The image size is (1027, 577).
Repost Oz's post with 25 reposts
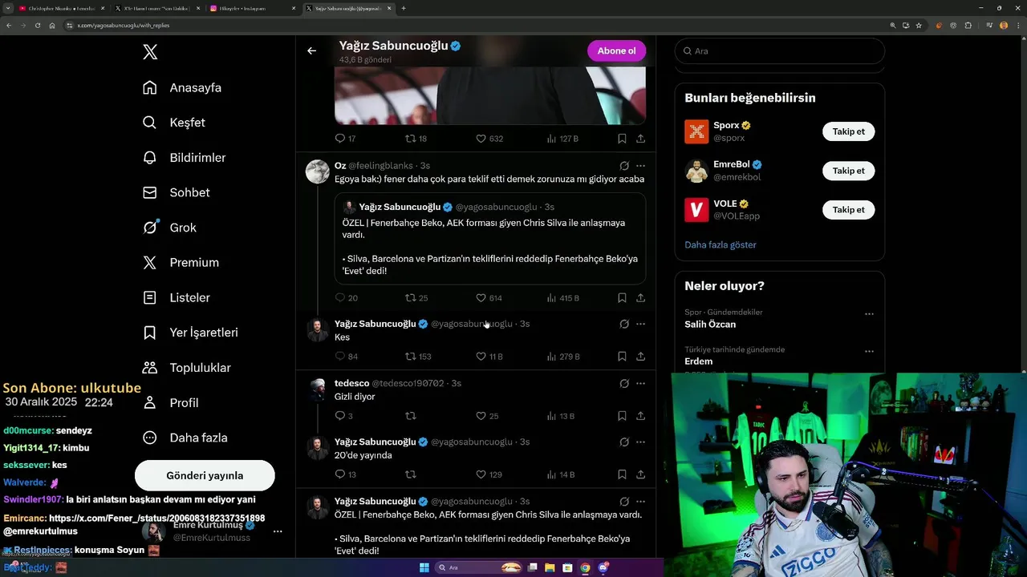[416, 298]
